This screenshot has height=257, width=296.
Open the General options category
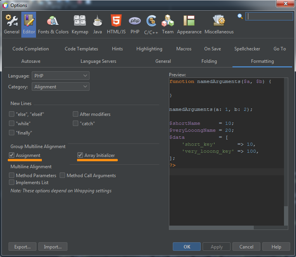coord(12,24)
